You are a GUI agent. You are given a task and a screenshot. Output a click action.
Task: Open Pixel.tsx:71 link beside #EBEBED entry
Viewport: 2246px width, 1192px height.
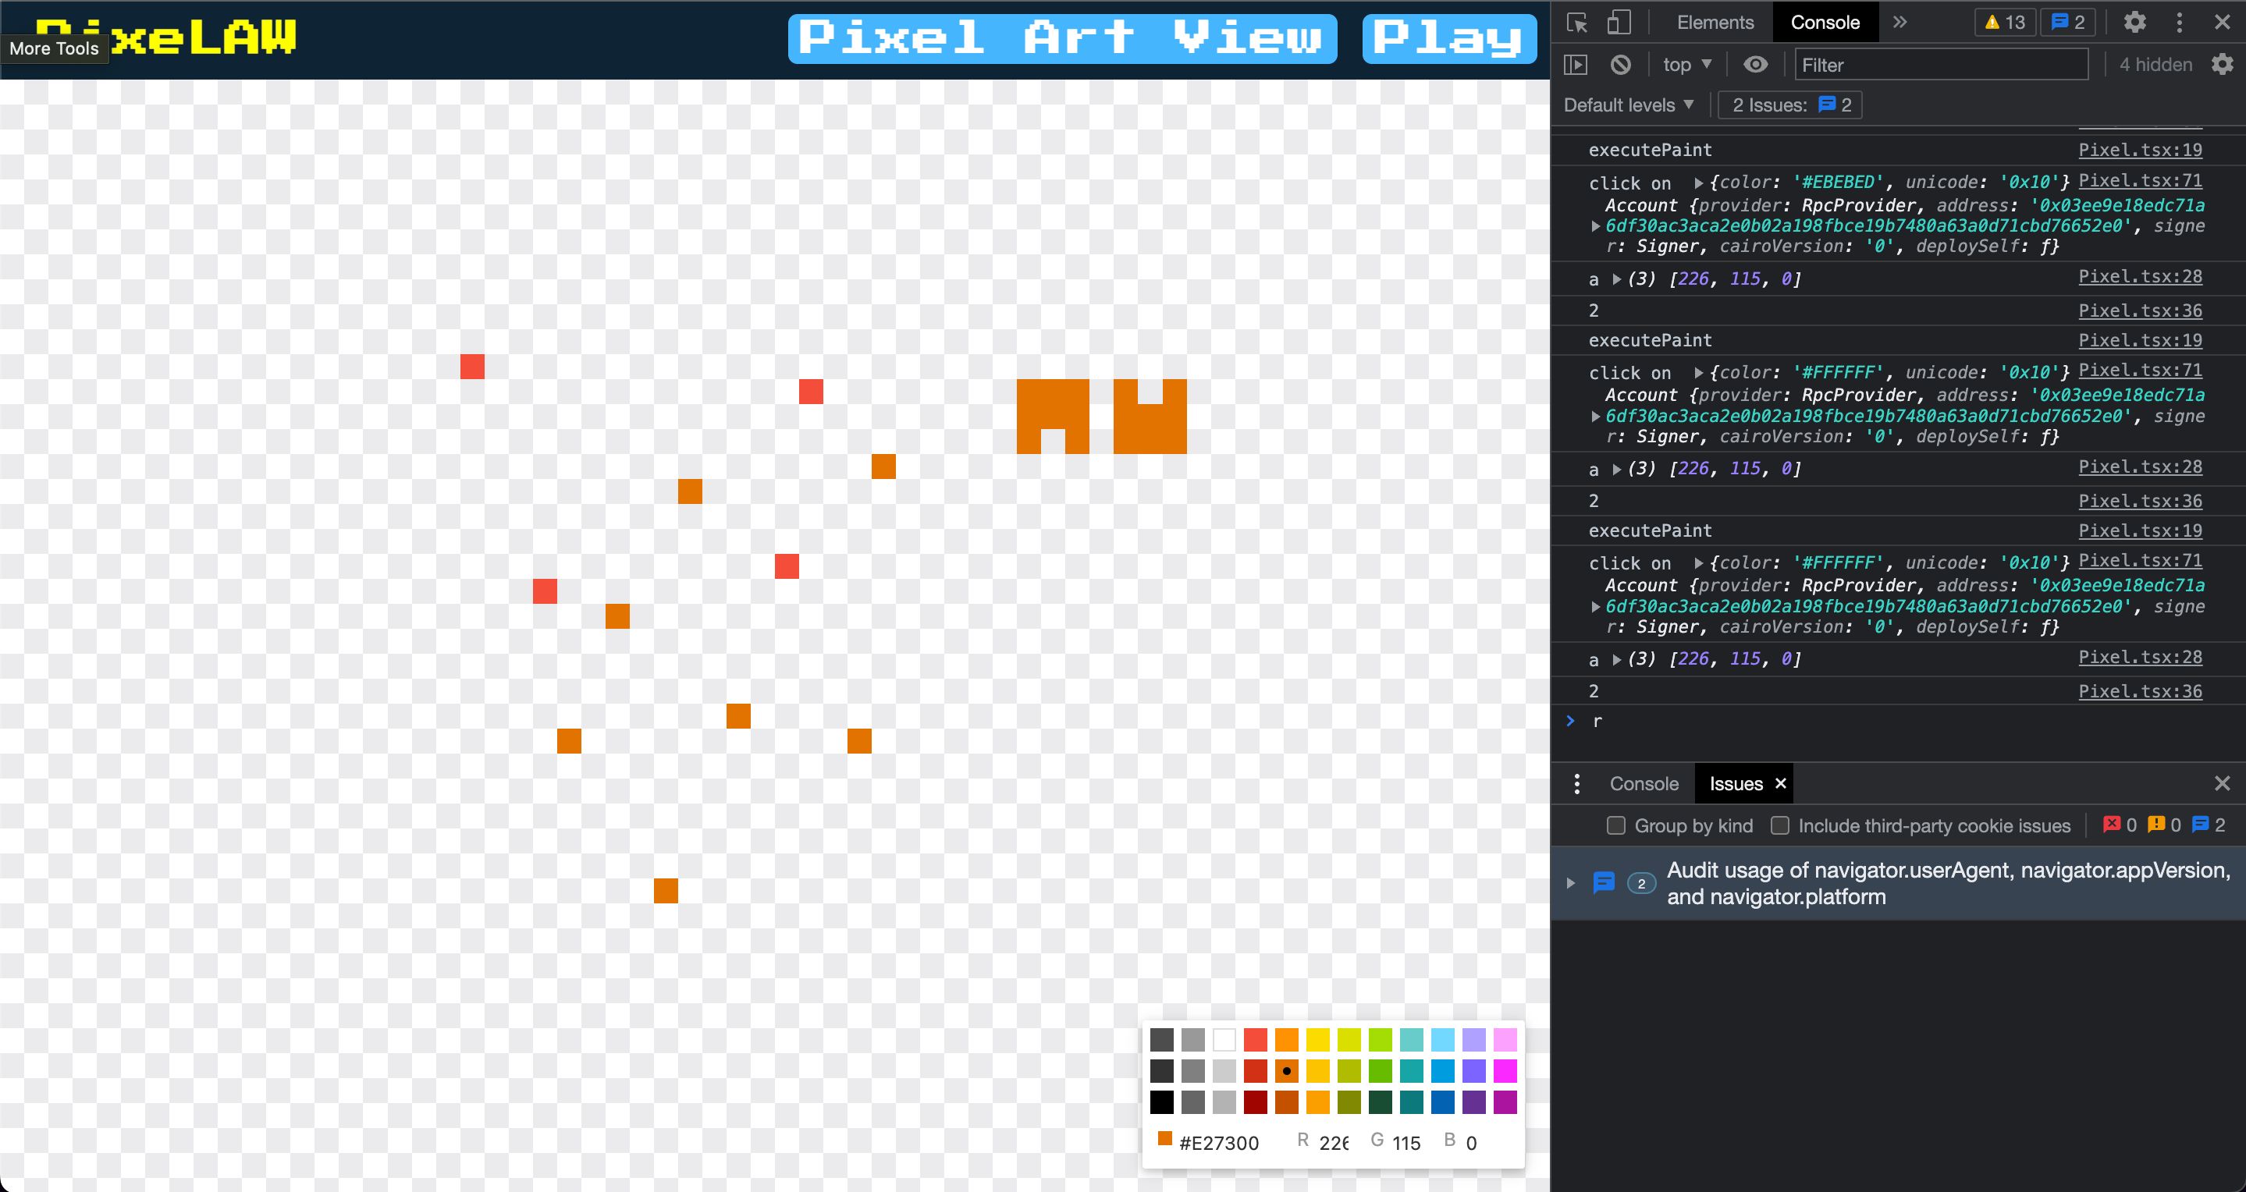tap(2140, 180)
